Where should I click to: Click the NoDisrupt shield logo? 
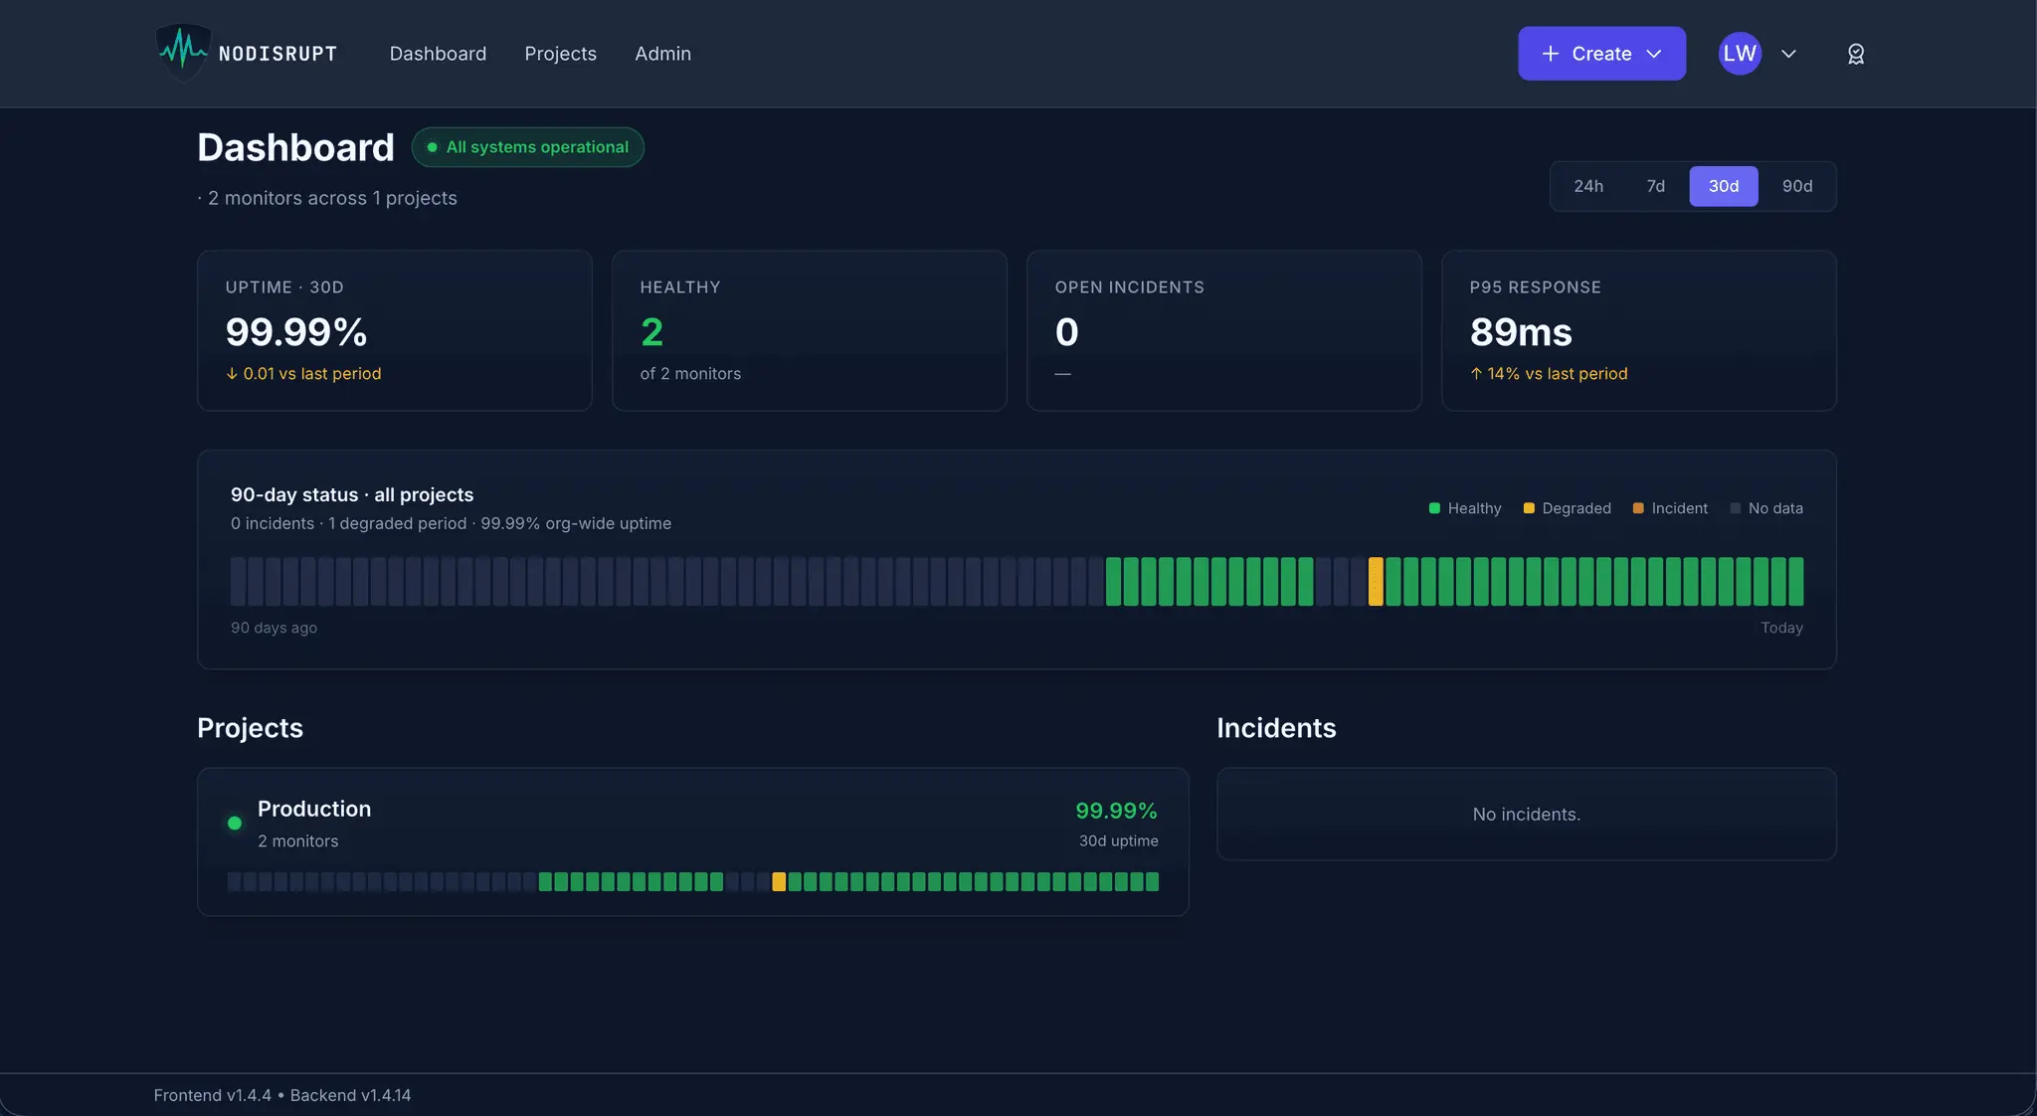pos(183,53)
